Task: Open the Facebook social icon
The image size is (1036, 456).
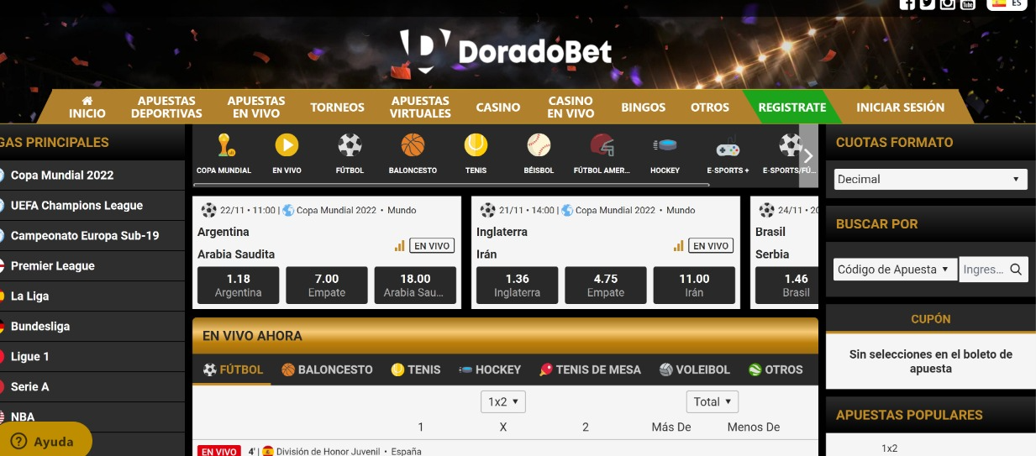Action: [x=907, y=3]
